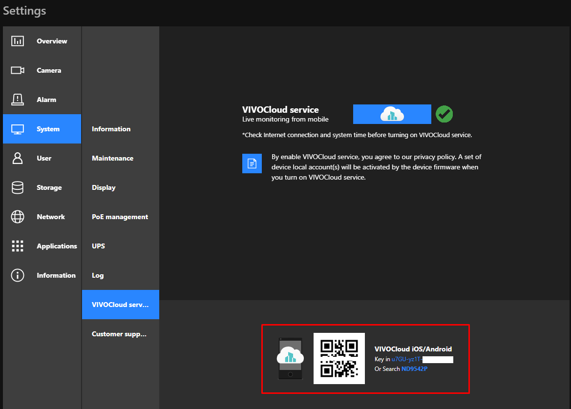Toggle the VIVOCloud service cloud switch

[x=392, y=114]
